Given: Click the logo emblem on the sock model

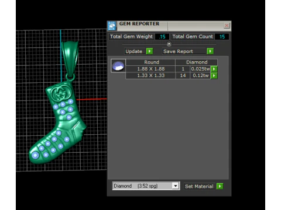Looking at the screenshot, I should pos(61,93).
